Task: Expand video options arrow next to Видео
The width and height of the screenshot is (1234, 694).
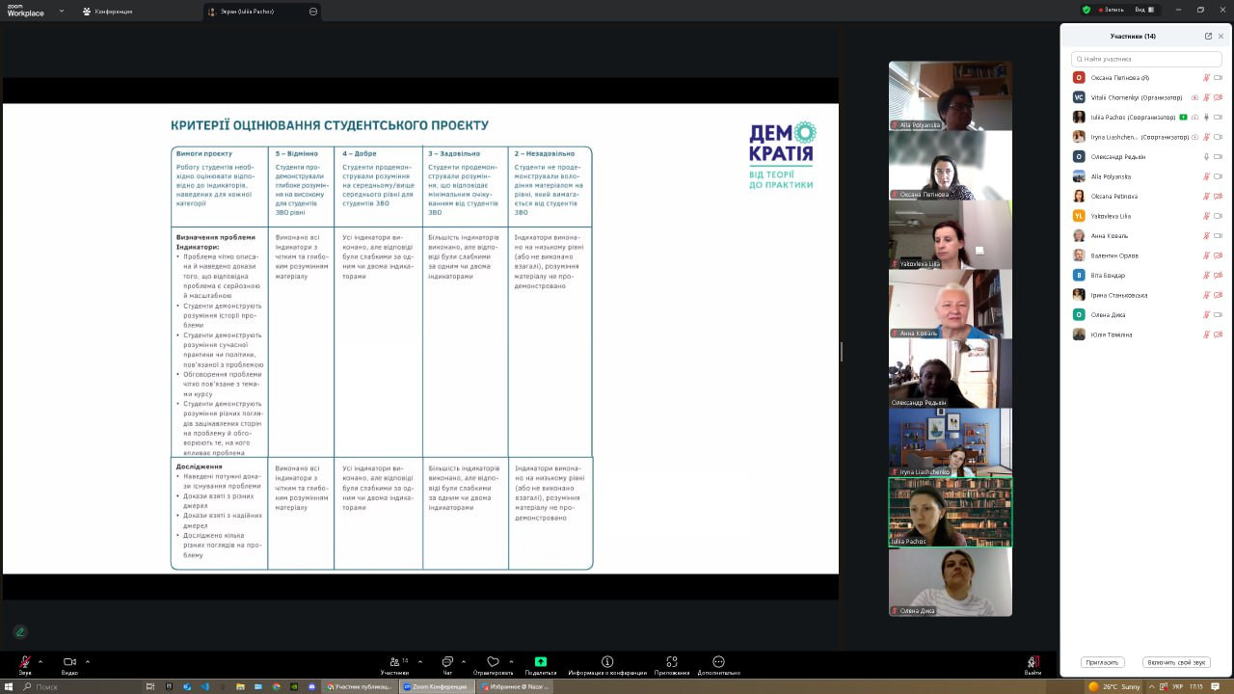Action: pos(88,661)
